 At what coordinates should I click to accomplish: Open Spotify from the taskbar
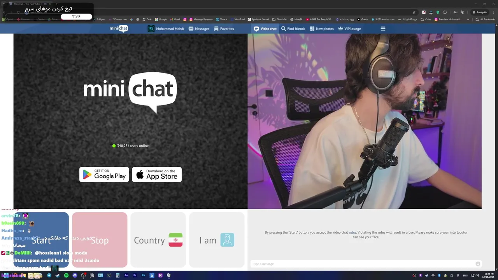[x=66, y=275]
